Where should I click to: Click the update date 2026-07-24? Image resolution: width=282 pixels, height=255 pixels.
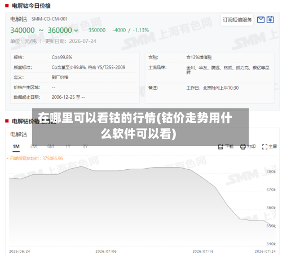82,41
